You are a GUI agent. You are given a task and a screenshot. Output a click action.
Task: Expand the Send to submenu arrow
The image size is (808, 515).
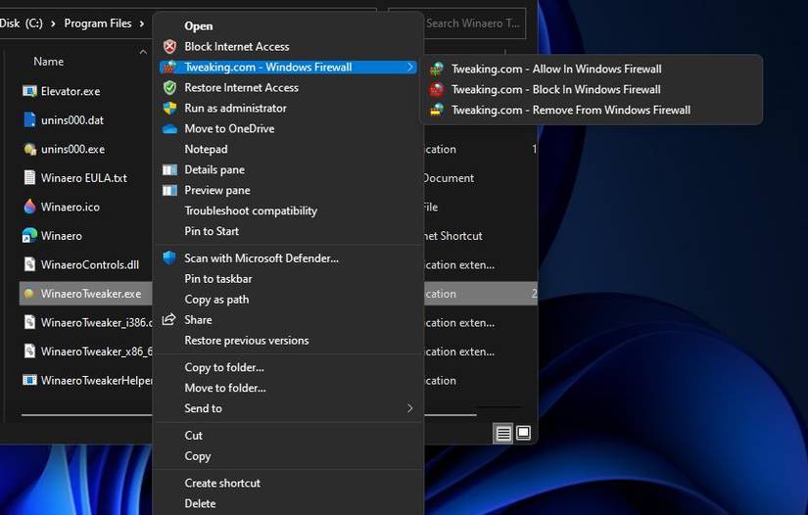coord(410,408)
